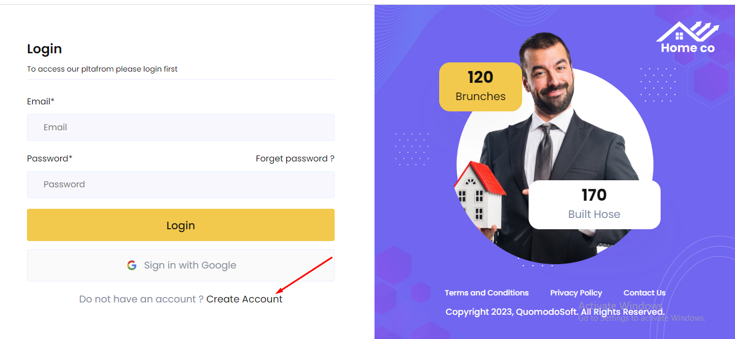Click the "Do not have an account ?" text
Viewport: 735px width, 339px height.
coord(141,299)
